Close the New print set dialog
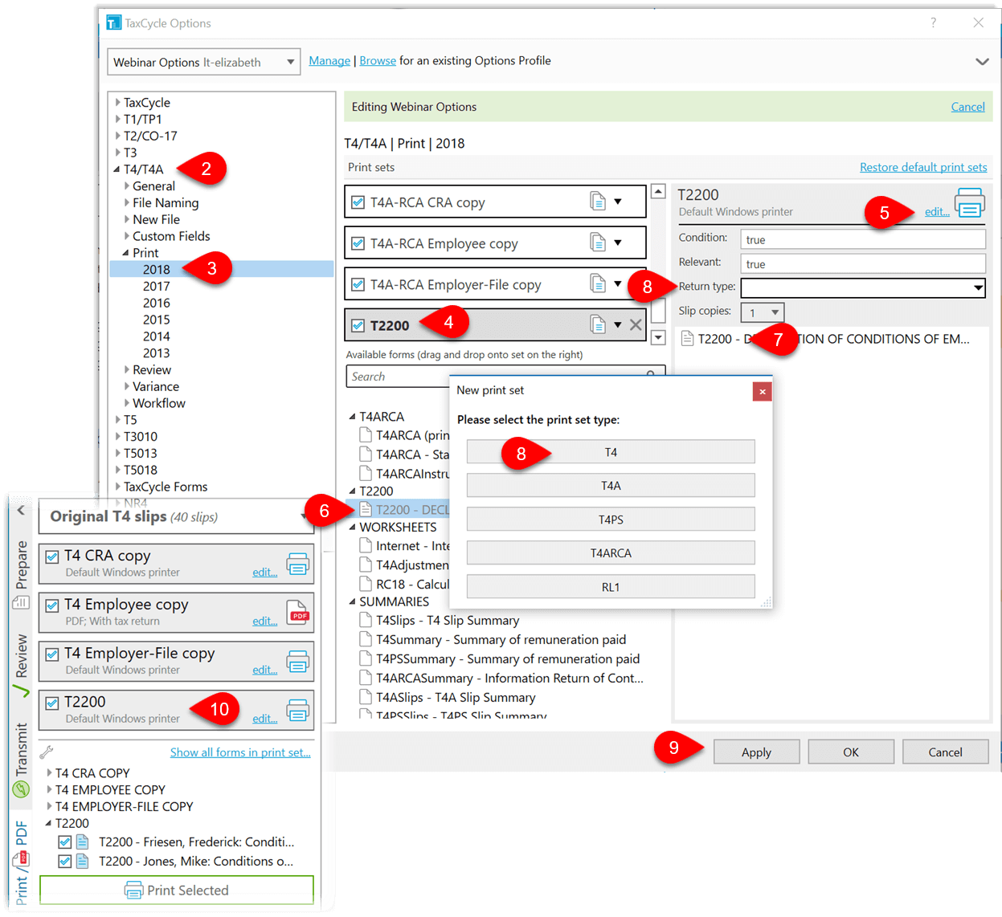The height and width of the screenshot is (917, 1002). click(762, 391)
